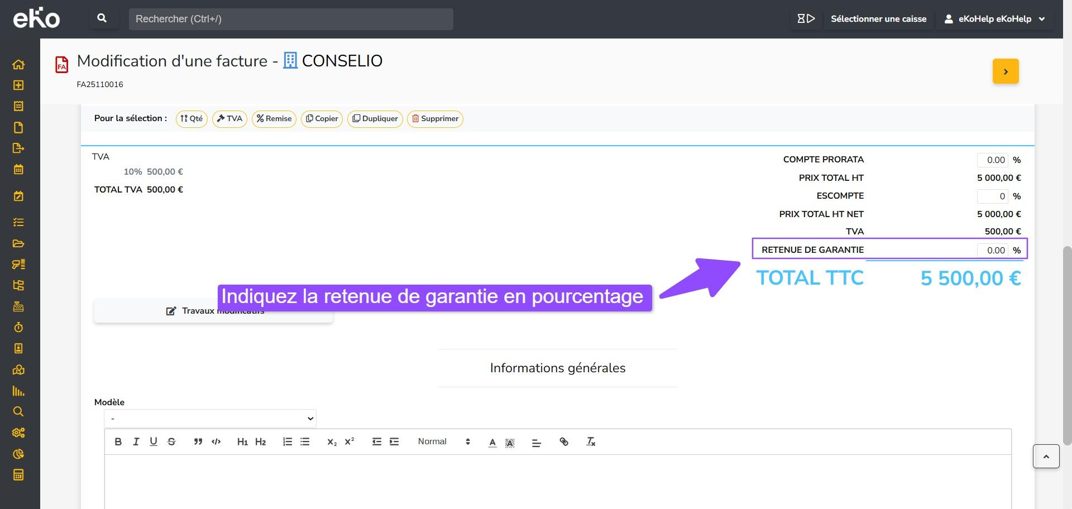
Task: Insert a link using the link icon
Action: (x=564, y=441)
